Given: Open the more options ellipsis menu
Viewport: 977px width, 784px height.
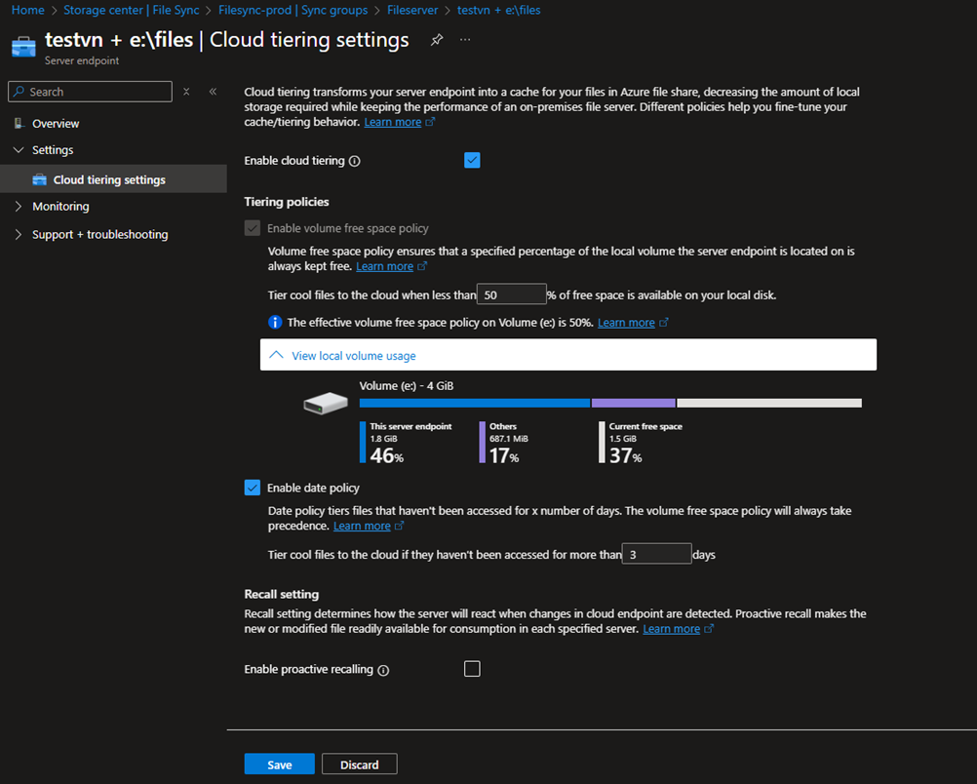Looking at the screenshot, I should pyautogui.click(x=465, y=40).
